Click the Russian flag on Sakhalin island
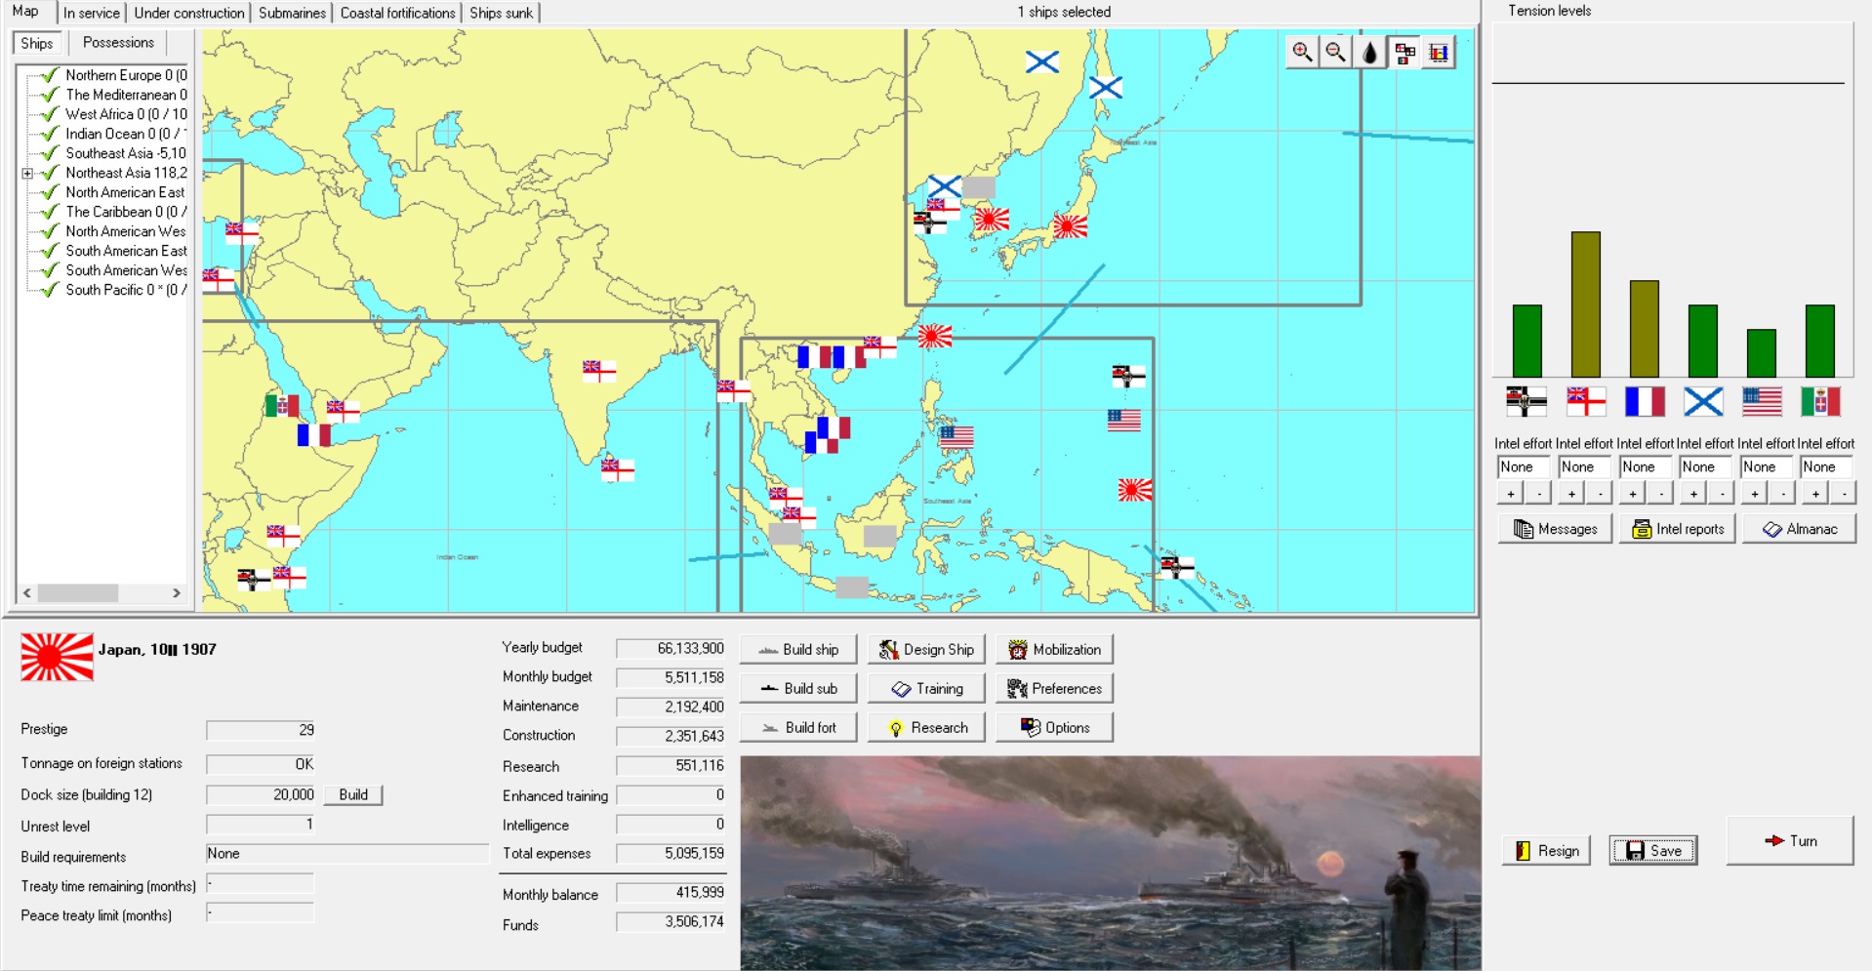Screen dimensions: 1872x971 [1105, 88]
